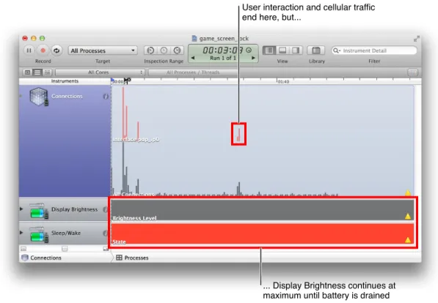Open Sleep/Wake info button
The image size is (438, 303).
click(x=105, y=233)
